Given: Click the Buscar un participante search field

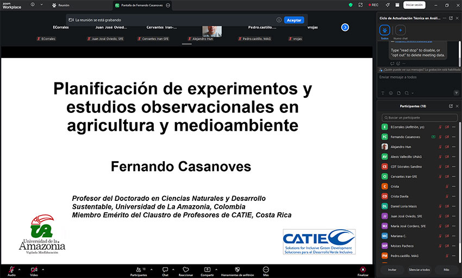Looking at the screenshot, I should tap(419, 117).
